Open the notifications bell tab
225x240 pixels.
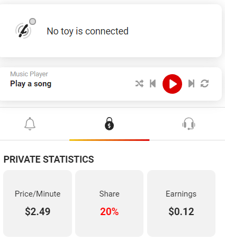click(30, 124)
